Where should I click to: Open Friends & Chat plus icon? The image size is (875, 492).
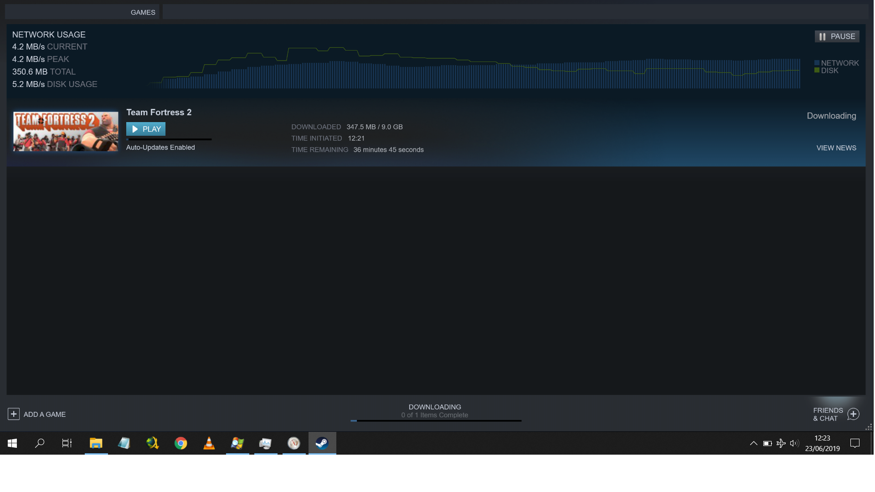[x=853, y=414]
